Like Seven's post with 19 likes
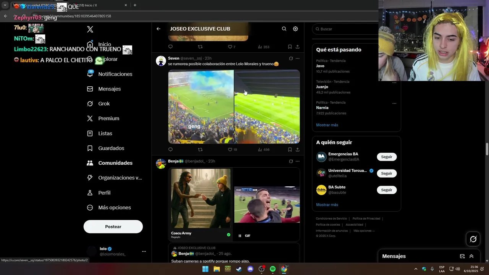Viewport: 489px width, 275px height. tap(232, 150)
